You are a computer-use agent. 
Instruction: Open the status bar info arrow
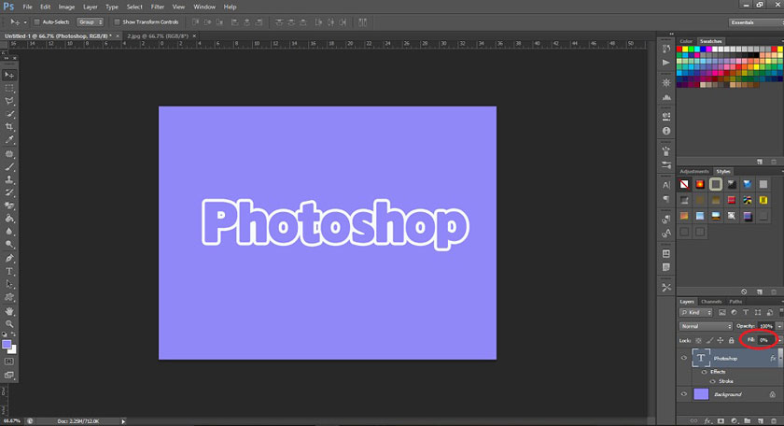123,421
